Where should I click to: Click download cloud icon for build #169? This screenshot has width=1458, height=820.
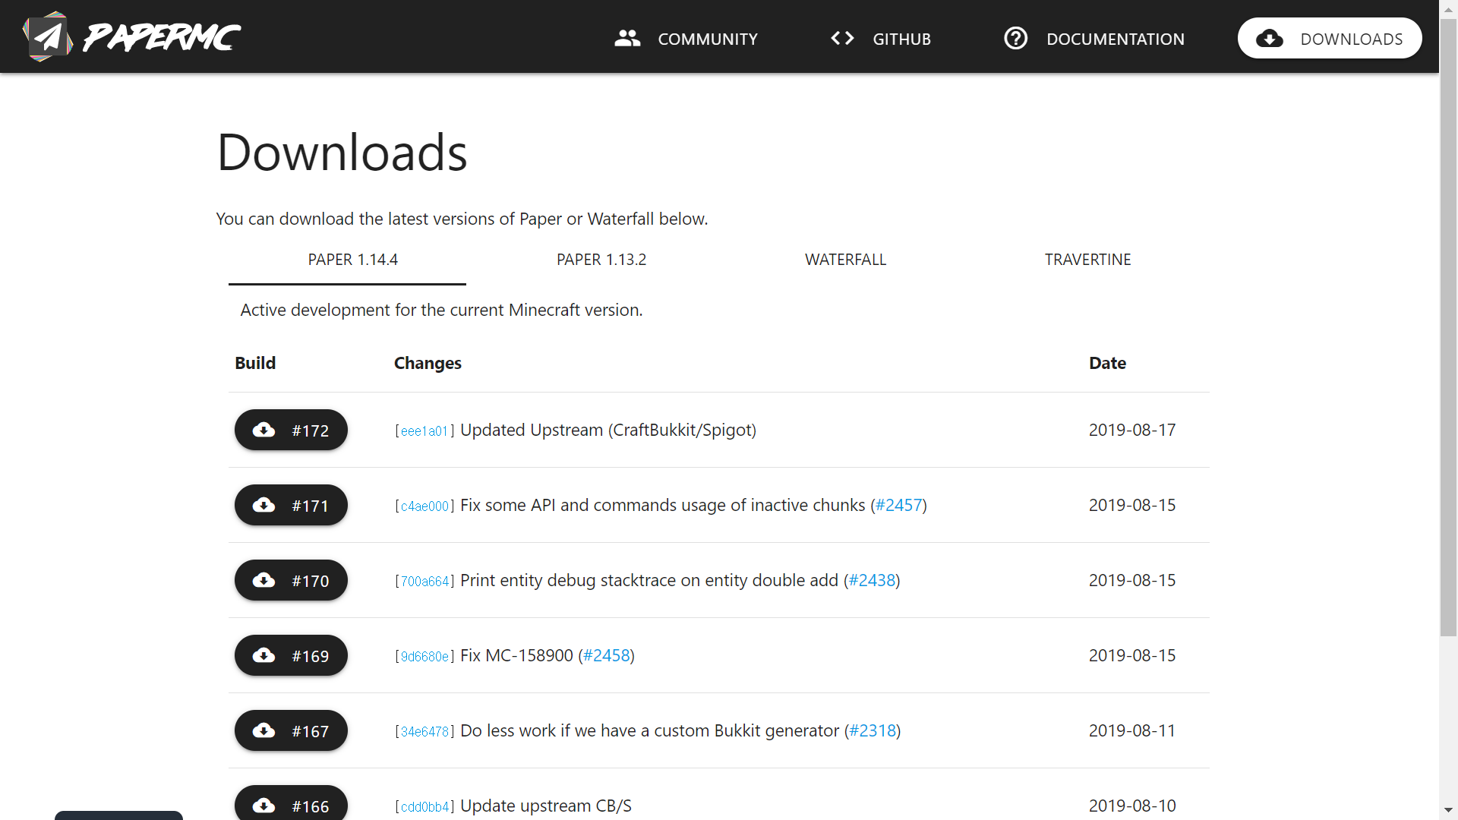click(x=264, y=656)
